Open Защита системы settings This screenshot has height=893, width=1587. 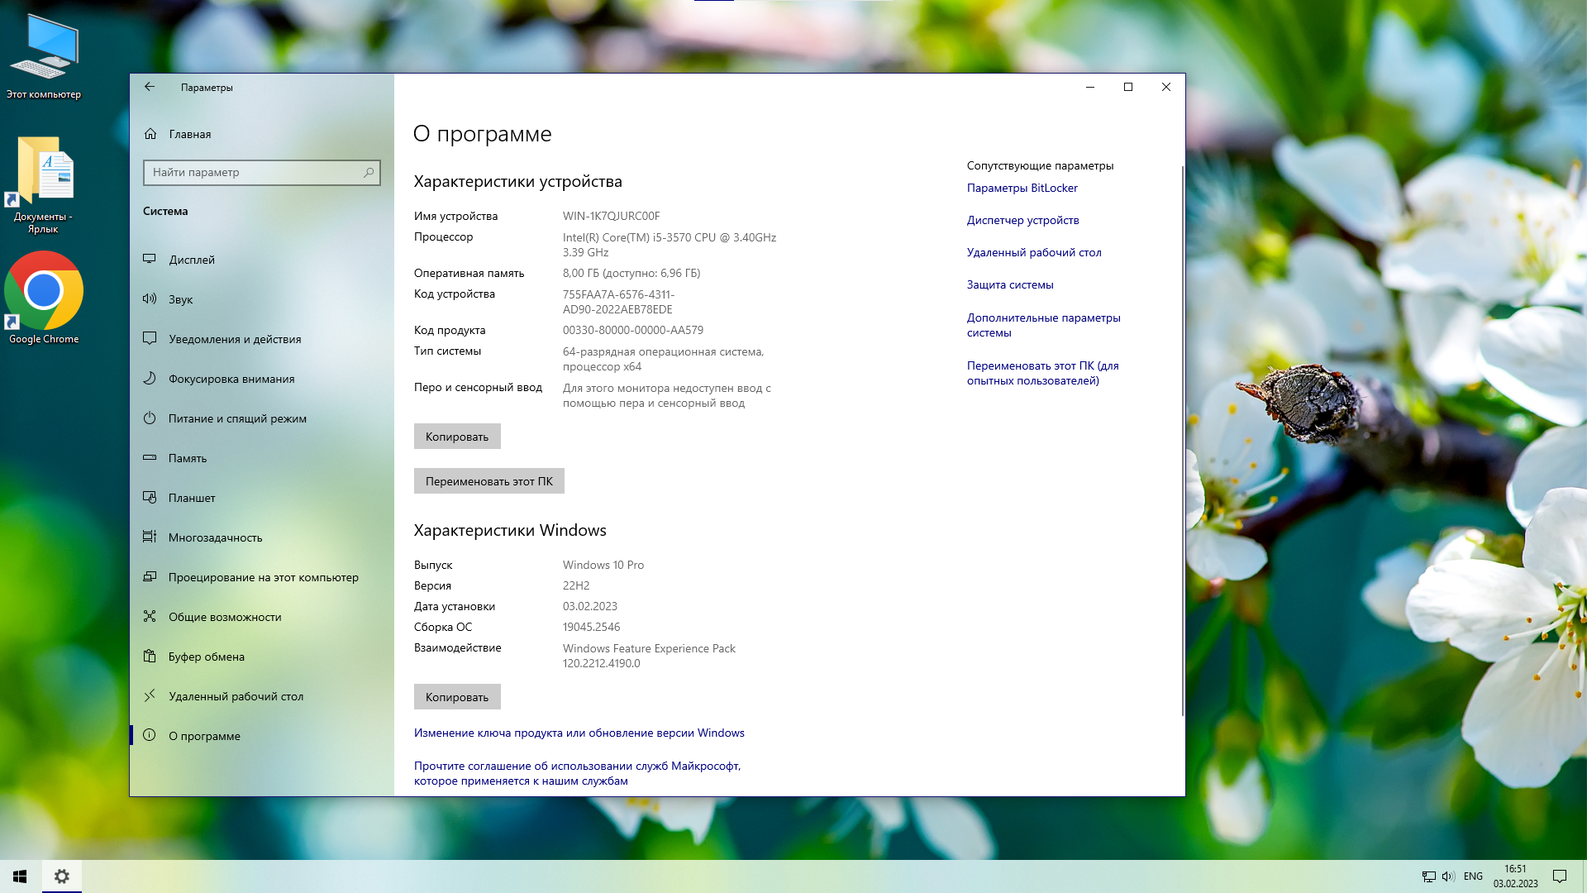point(1010,284)
